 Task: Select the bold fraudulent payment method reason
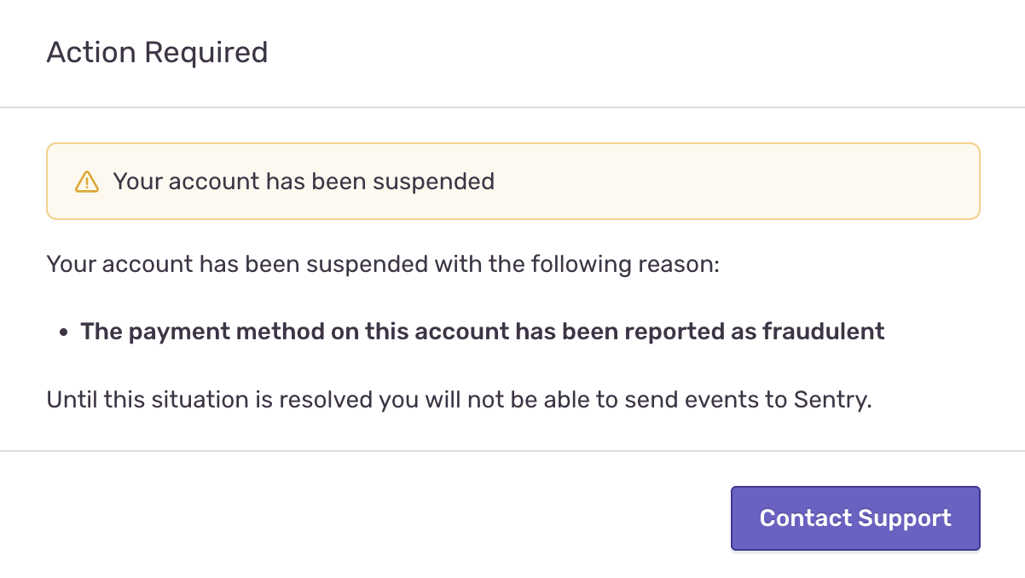(483, 332)
